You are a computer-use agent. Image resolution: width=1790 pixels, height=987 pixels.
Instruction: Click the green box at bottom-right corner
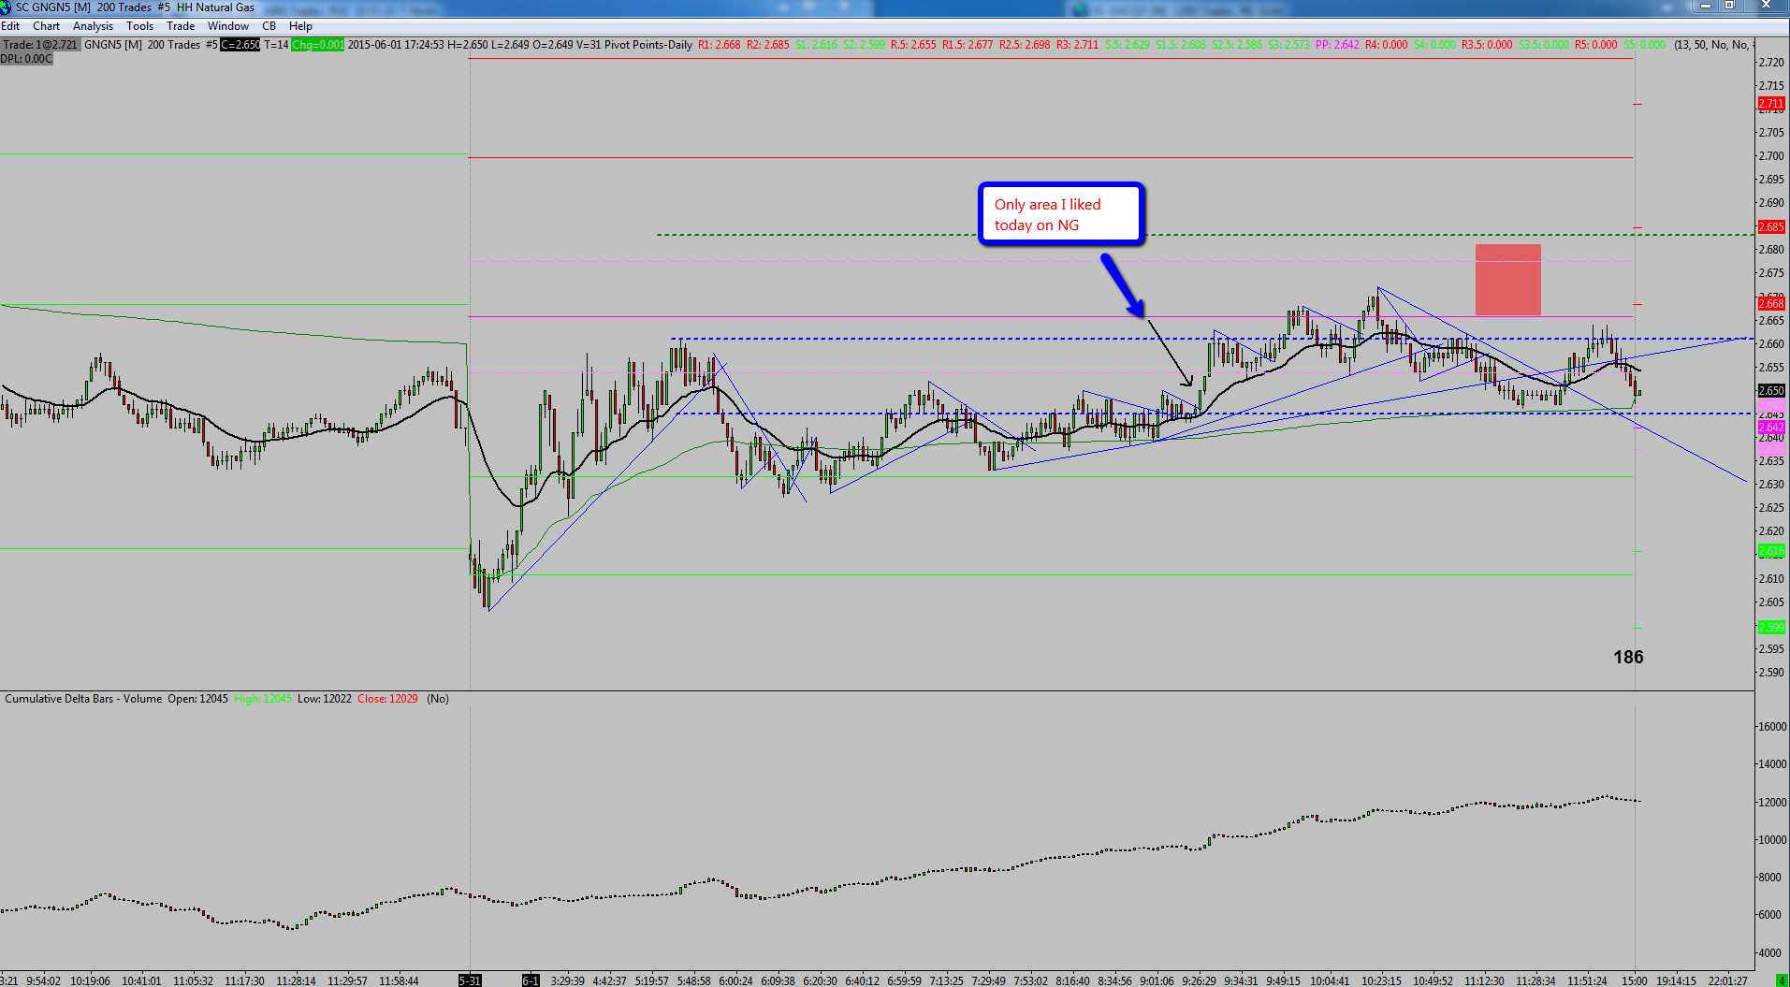pos(1782,980)
